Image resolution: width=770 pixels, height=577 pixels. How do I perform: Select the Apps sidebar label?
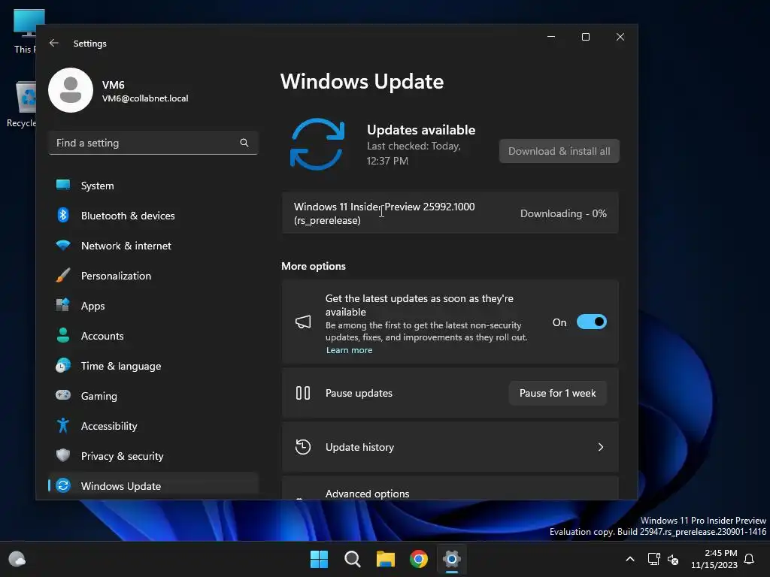pyautogui.click(x=92, y=306)
